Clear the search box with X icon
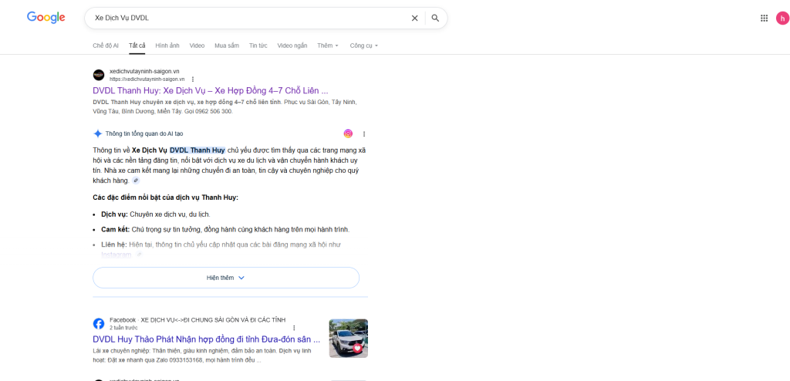Screen dimensions: 790x381 [414, 19]
